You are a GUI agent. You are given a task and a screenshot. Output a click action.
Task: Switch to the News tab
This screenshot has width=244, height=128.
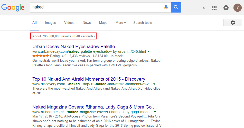[x=87, y=23]
